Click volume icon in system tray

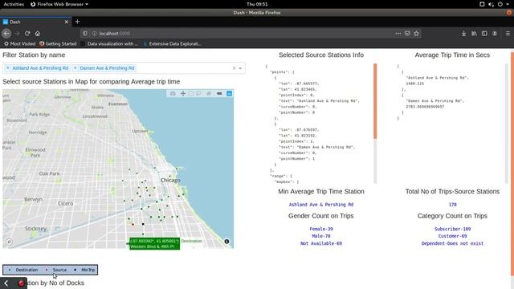(x=491, y=4)
